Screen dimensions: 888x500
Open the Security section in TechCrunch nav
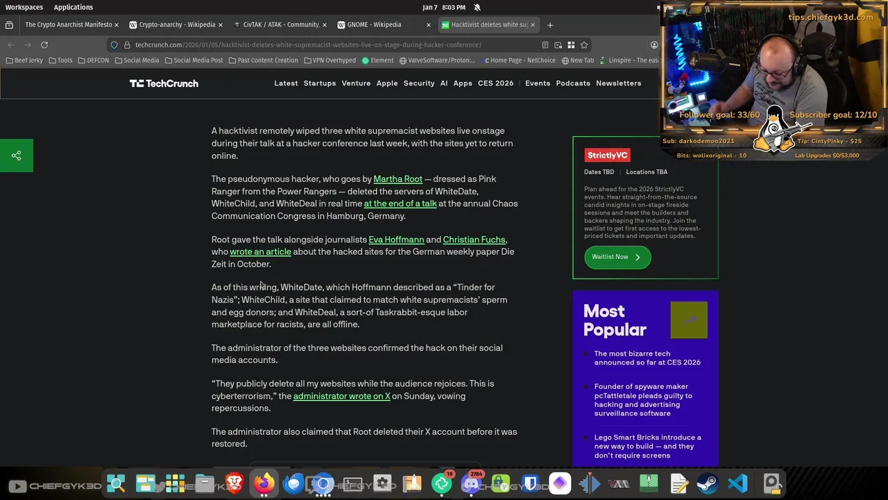(x=419, y=83)
